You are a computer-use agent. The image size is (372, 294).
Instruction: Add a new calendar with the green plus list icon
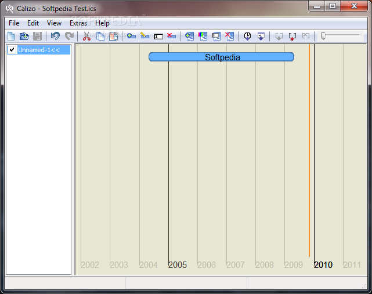[189, 36]
